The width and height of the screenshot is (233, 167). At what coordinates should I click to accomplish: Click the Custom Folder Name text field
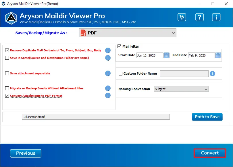click(184, 74)
